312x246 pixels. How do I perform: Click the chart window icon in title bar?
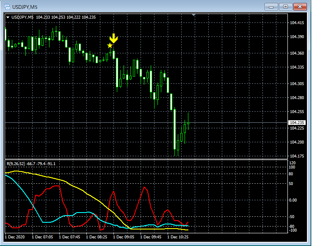point(7,7)
